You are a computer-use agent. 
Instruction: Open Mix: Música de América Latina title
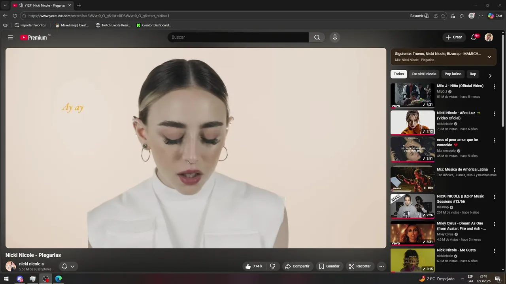pos(462,169)
